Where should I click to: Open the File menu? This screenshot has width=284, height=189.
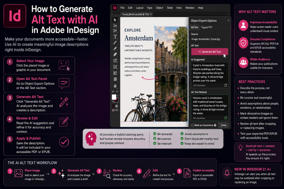coord(122,8)
